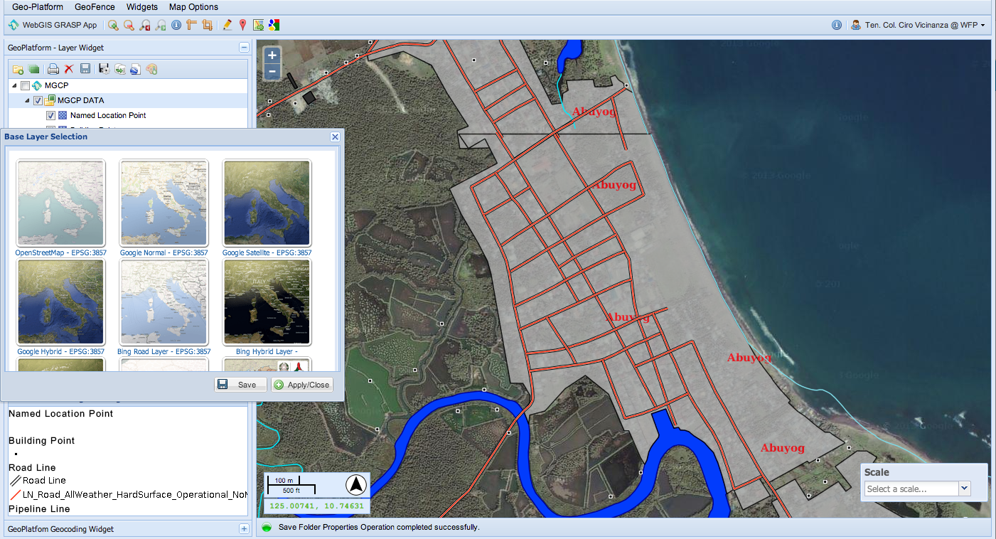Click the green add layers icon
996x539 pixels.
33,69
